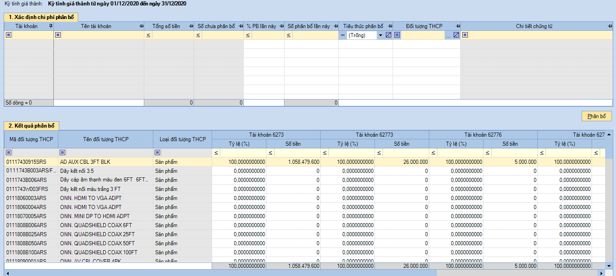Pin the Số phân bổ lần này column
This screenshot has width=616, height=276.
[x=336, y=26]
